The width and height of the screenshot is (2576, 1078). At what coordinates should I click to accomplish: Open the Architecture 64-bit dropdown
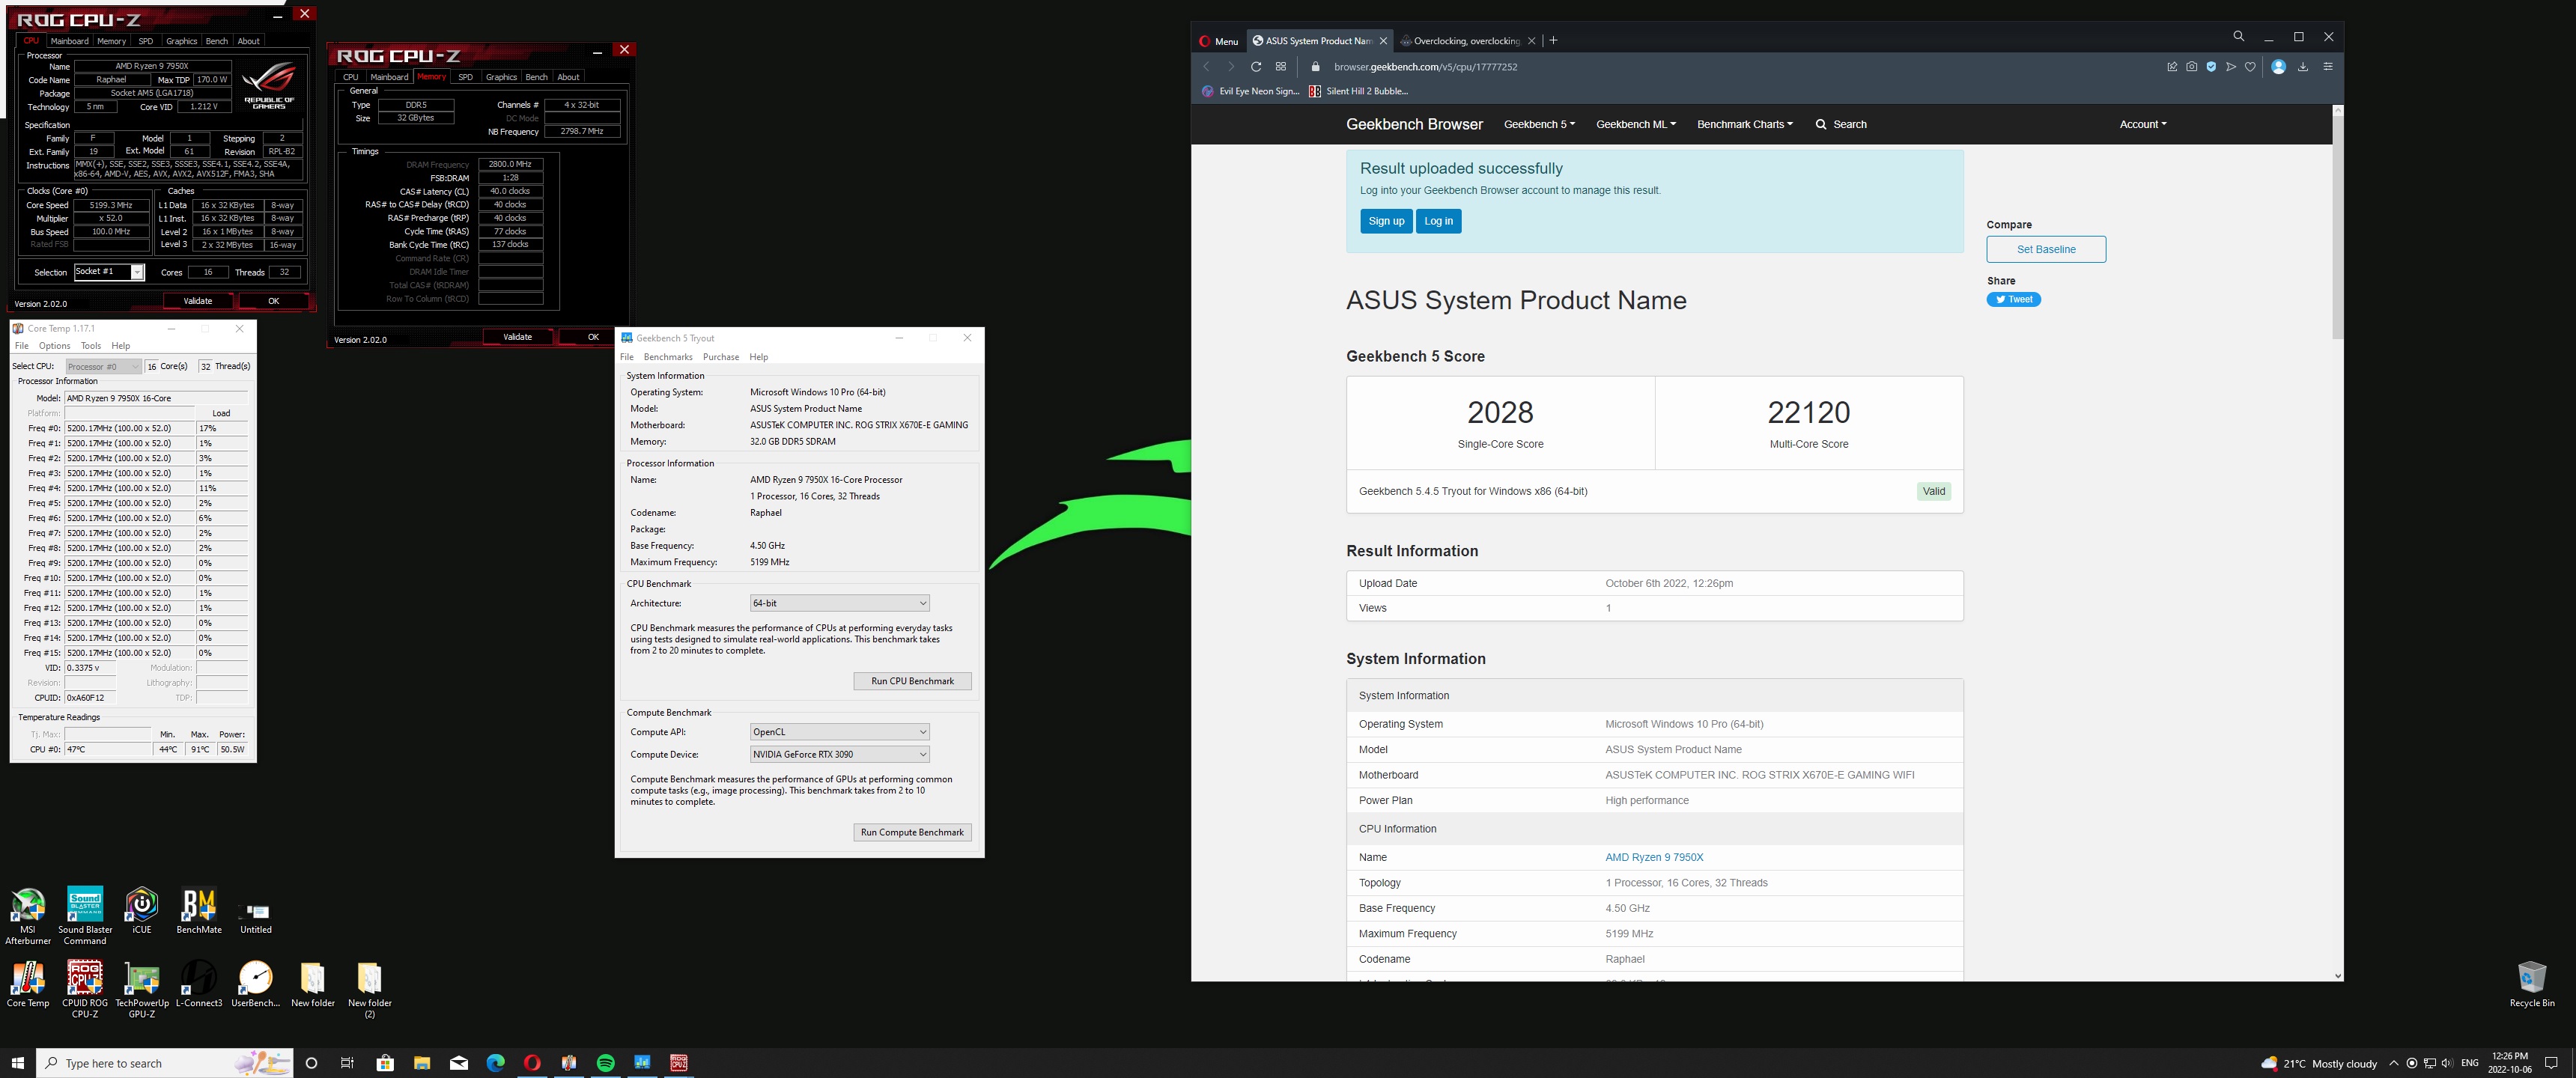click(840, 603)
